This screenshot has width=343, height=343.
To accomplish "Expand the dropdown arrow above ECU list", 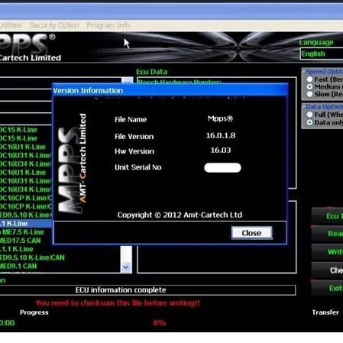I will (127, 81).
